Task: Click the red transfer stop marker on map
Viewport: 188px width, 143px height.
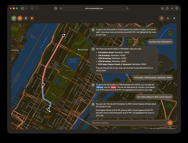Action: pos(42,88)
